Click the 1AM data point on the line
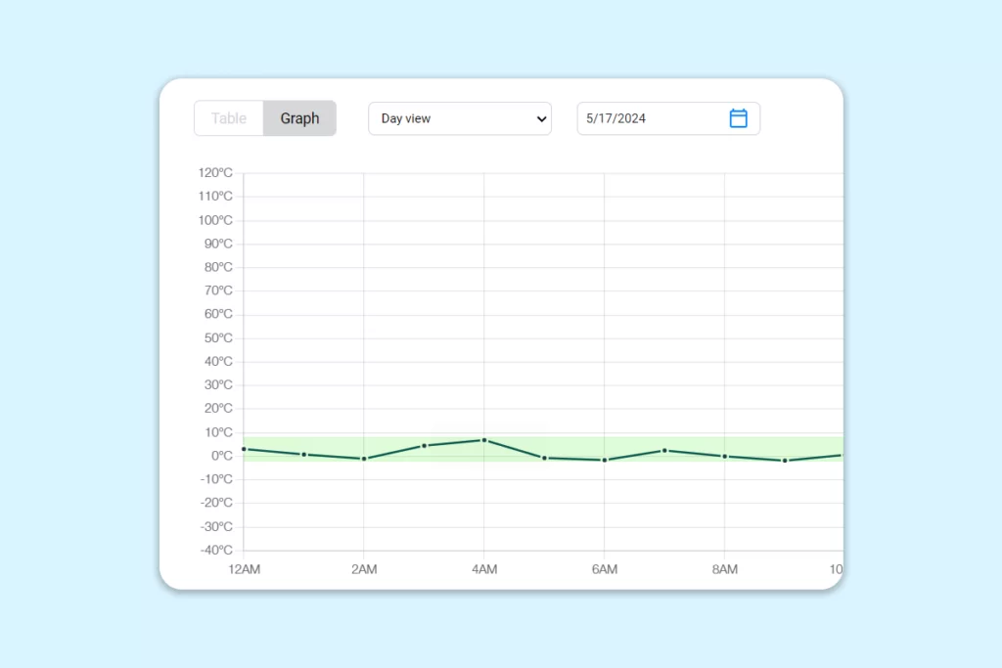The image size is (1002, 668). (304, 455)
